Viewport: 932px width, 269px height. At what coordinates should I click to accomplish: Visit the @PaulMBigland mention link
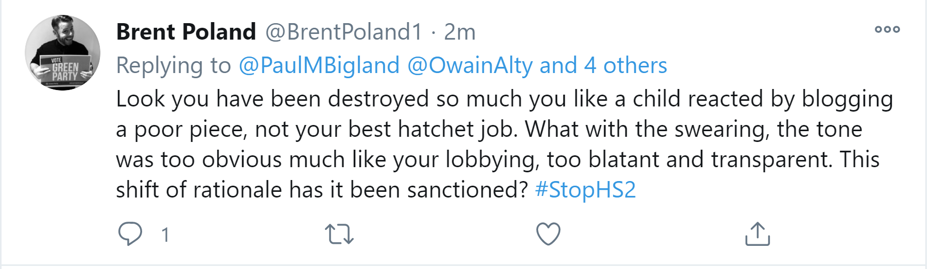pos(319,66)
